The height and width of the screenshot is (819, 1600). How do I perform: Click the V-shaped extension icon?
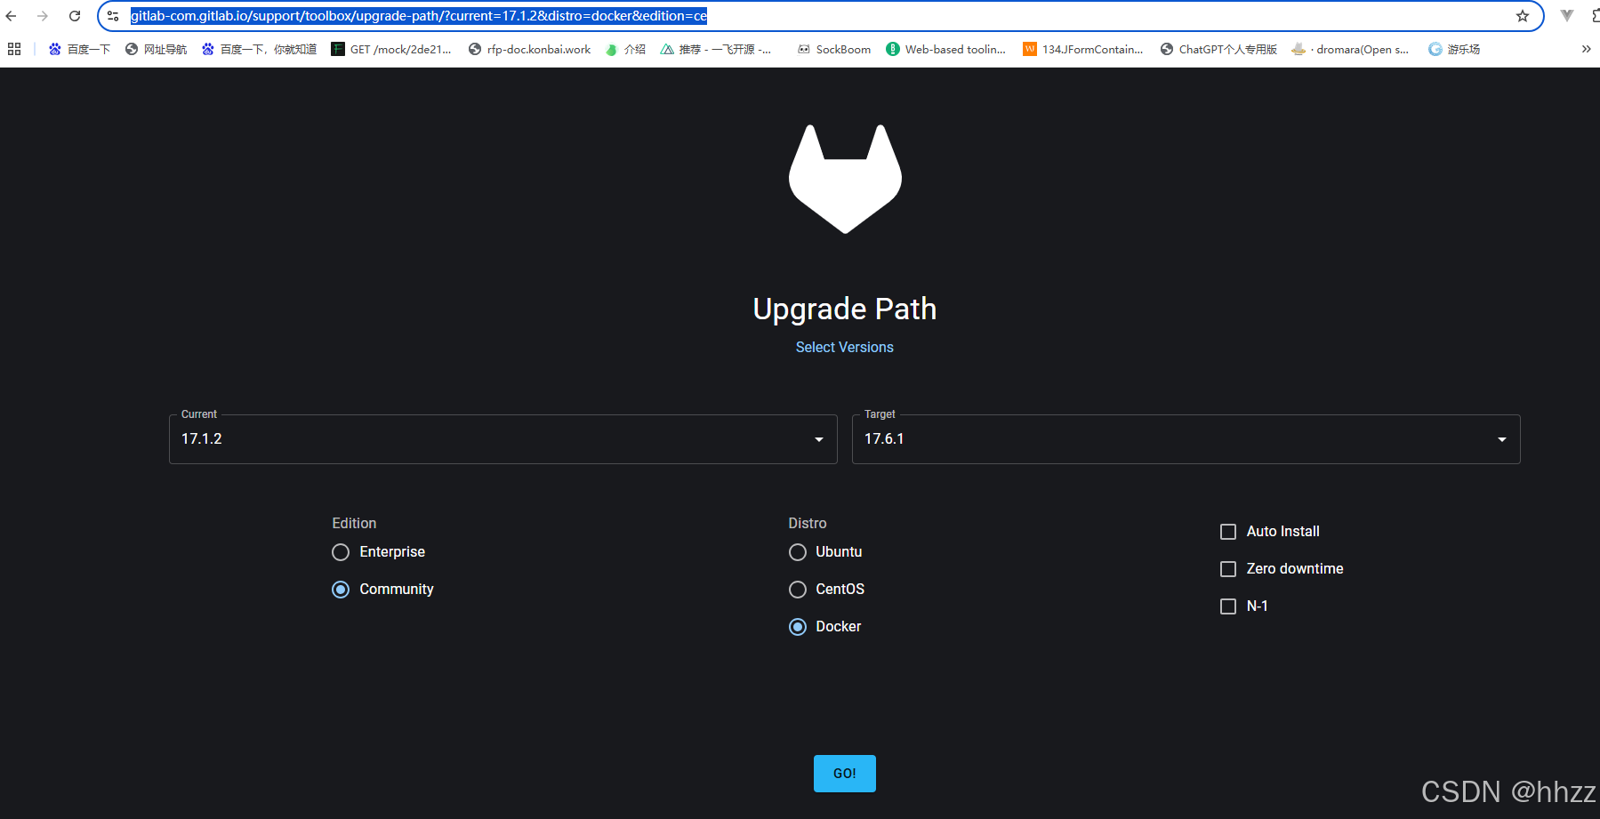click(1567, 16)
